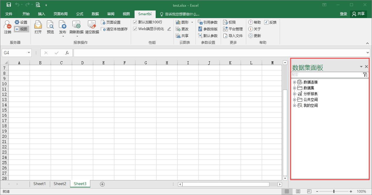Expand the 数据连接 tree node
372x195 pixels.
(x=295, y=82)
